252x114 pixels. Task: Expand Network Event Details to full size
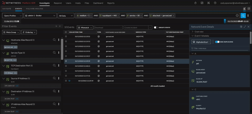(x=245, y=27)
